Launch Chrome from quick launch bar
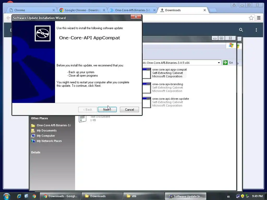267x200 pixels. point(34,196)
